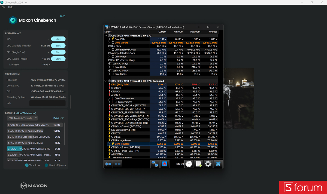This screenshot has height=194, width=327.
Task: Click HWiNFO blue X close-sensors icon
Action: 218,164
